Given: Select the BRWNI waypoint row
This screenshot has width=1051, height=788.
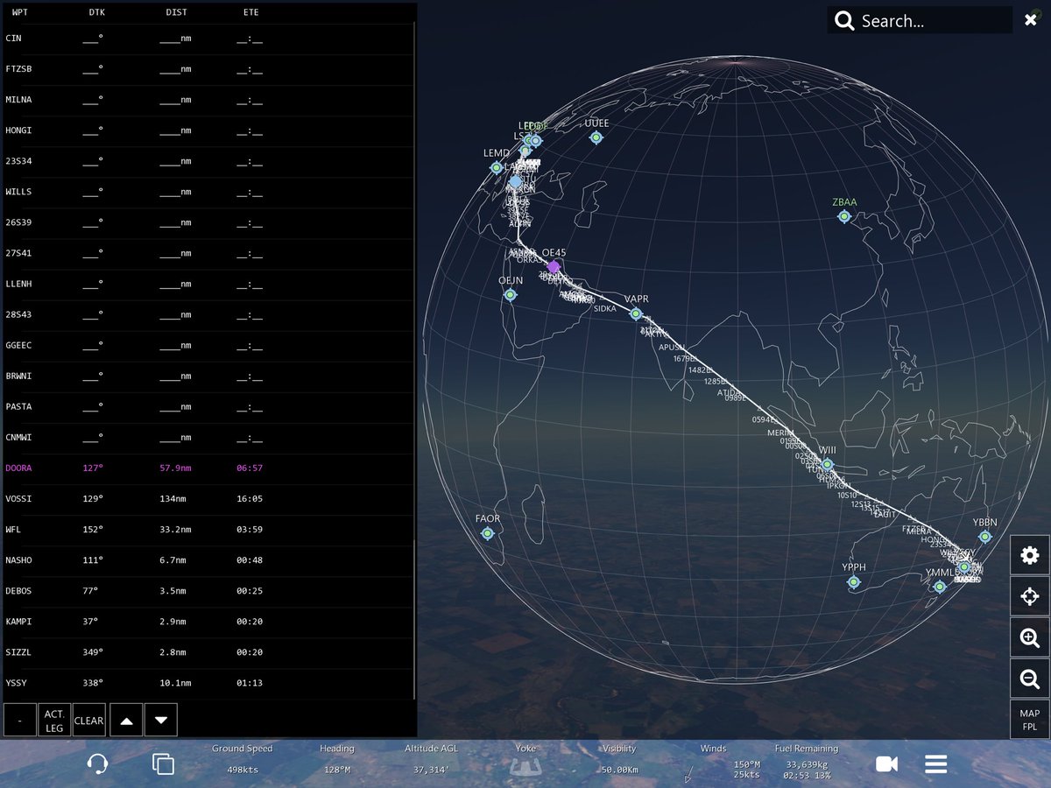Looking at the screenshot, I should pos(207,376).
